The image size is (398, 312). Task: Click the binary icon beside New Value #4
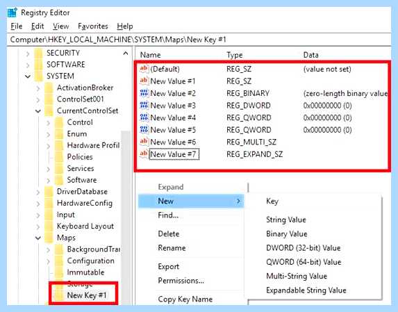[x=144, y=117]
